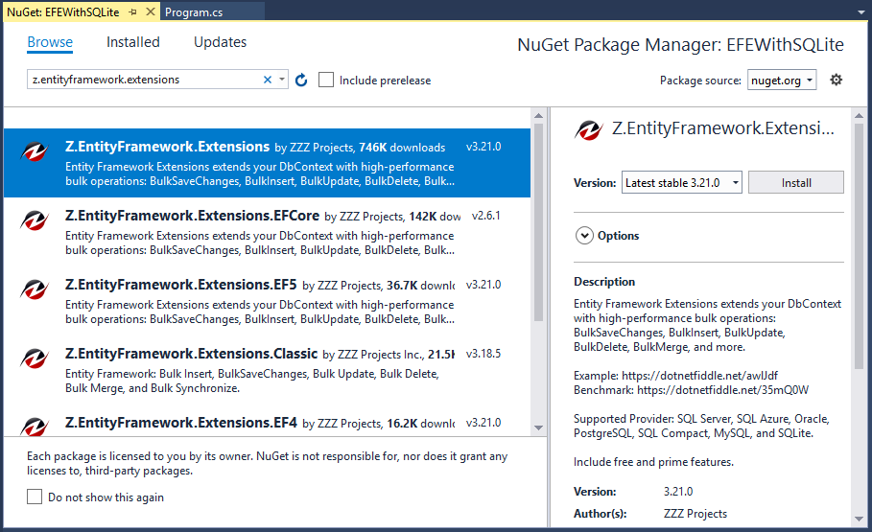Open the search history dropdown arrow
Image resolution: width=872 pixels, height=532 pixels.
pos(282,80)
